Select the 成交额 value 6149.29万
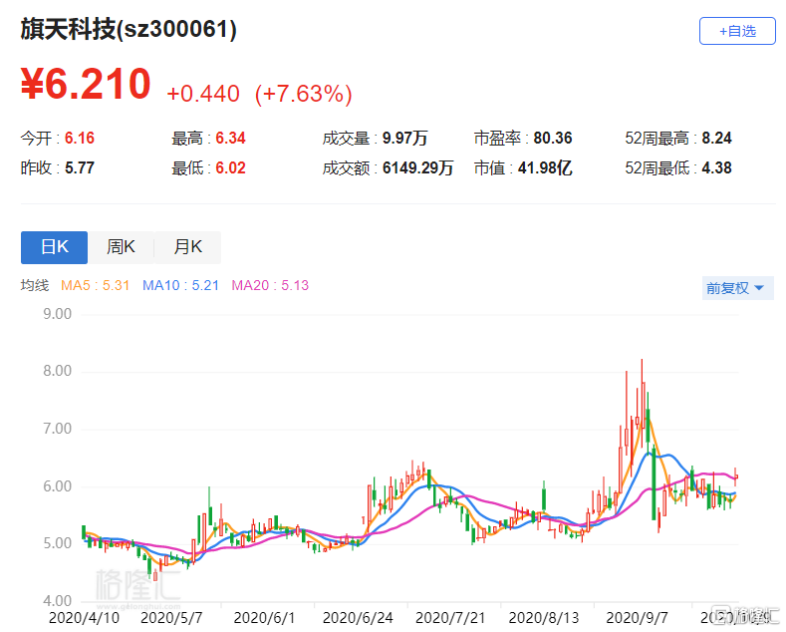The width and height of the screenshot is (786, 632). coord(418,168)
